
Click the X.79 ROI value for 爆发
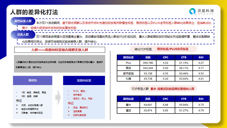pyautogui.click(x=201, y=110)
